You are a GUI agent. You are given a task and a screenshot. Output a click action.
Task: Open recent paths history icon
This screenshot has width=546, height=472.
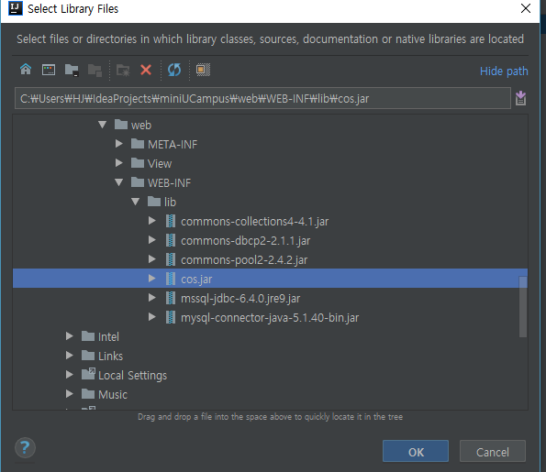tap(520, 98)
